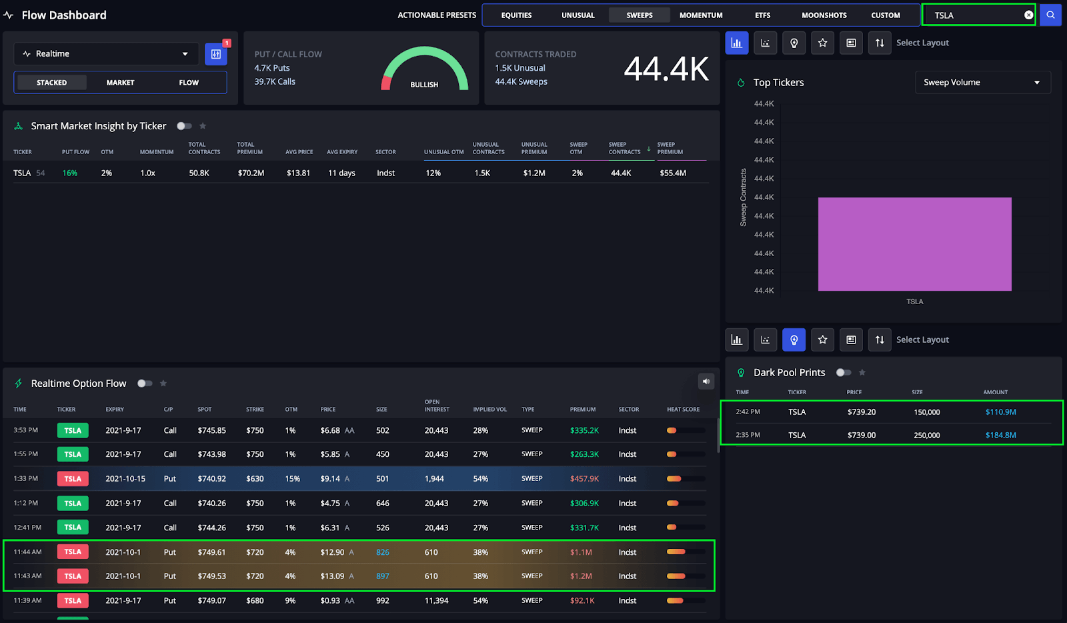Click the Dark Pool Prints bulb icon
The image size is (1067, 623).
(741, 373)
